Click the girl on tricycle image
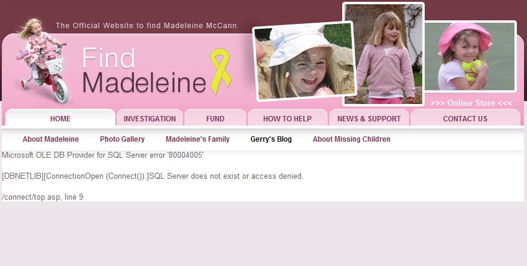The height and width of the screenshot is (266, 527). click(42, 60)
